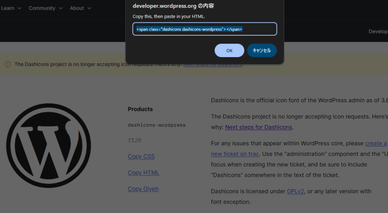The image size is (388, 213).
Task: Click the large WordPress logo icon
Action: (48, 146)
